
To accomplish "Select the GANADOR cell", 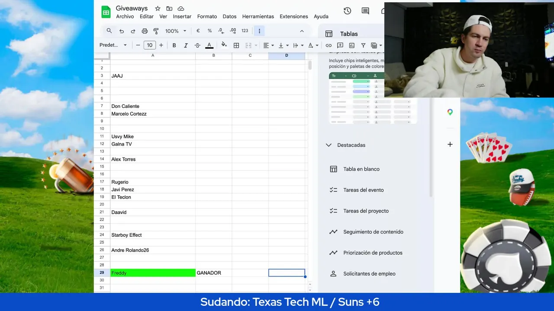I will click(x=214, y=273).
